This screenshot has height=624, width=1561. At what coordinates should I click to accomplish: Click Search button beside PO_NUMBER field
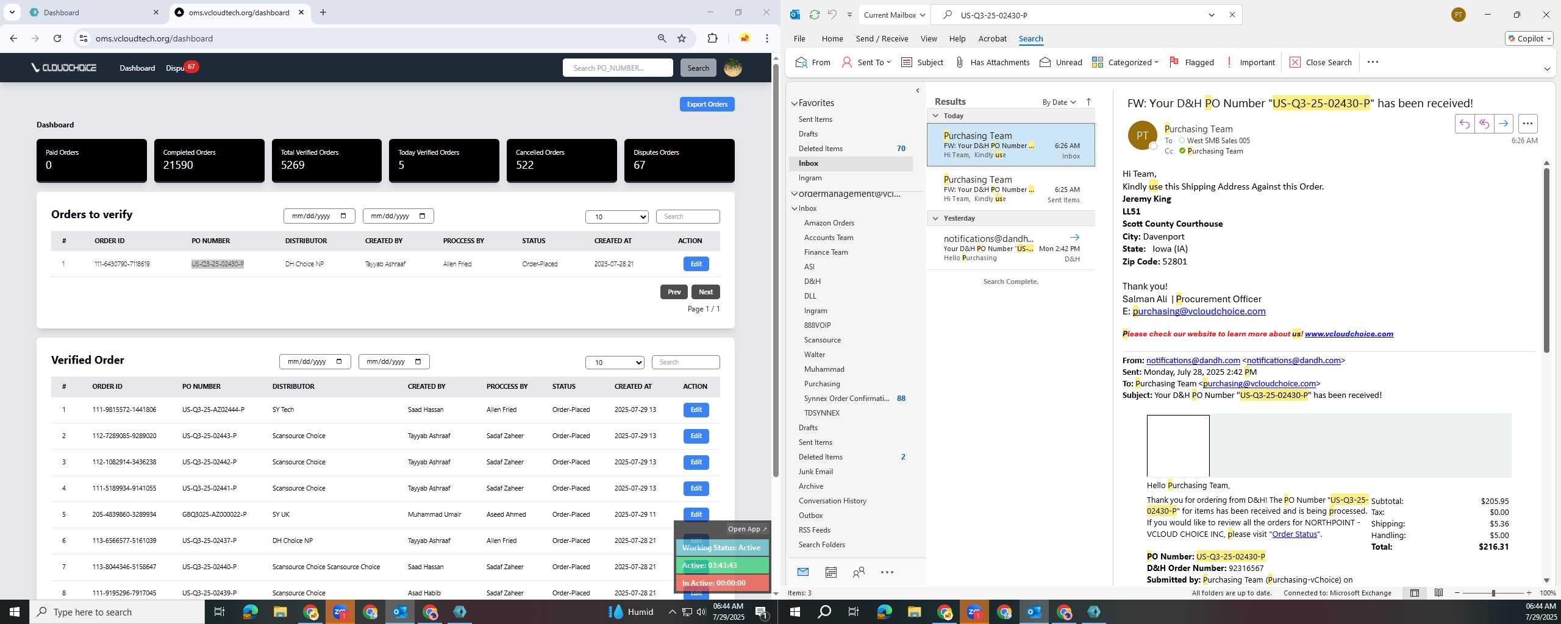pyautogui.click(x=698, y=68)
